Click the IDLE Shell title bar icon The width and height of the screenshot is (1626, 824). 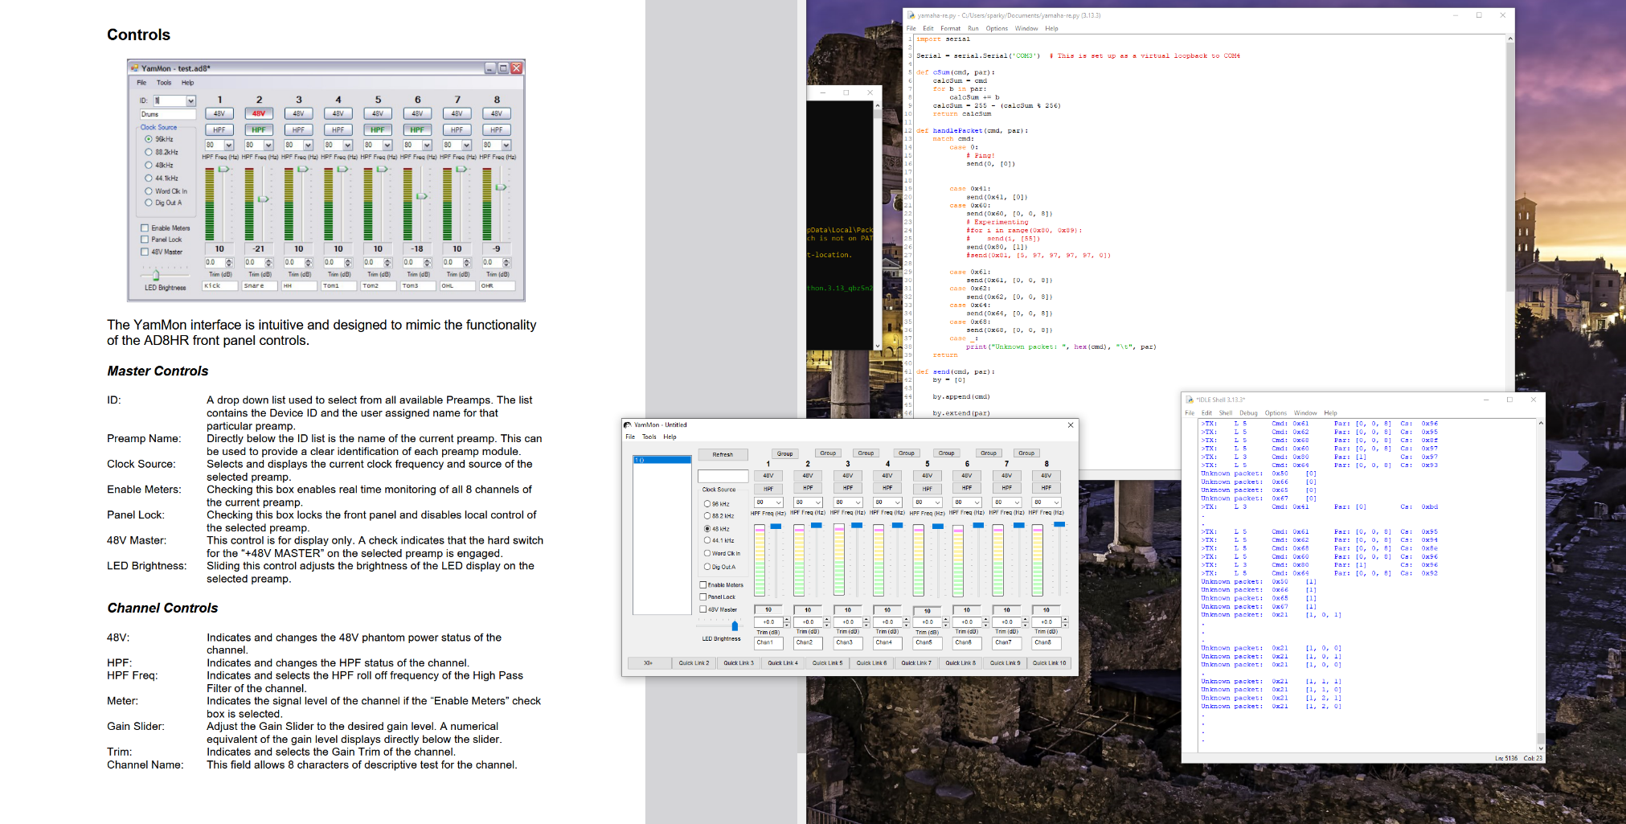(1190, 400)
